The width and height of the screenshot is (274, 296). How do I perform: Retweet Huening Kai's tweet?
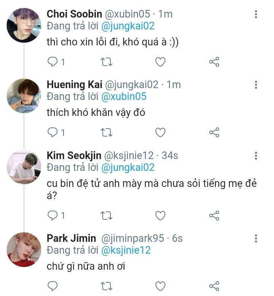107,132
